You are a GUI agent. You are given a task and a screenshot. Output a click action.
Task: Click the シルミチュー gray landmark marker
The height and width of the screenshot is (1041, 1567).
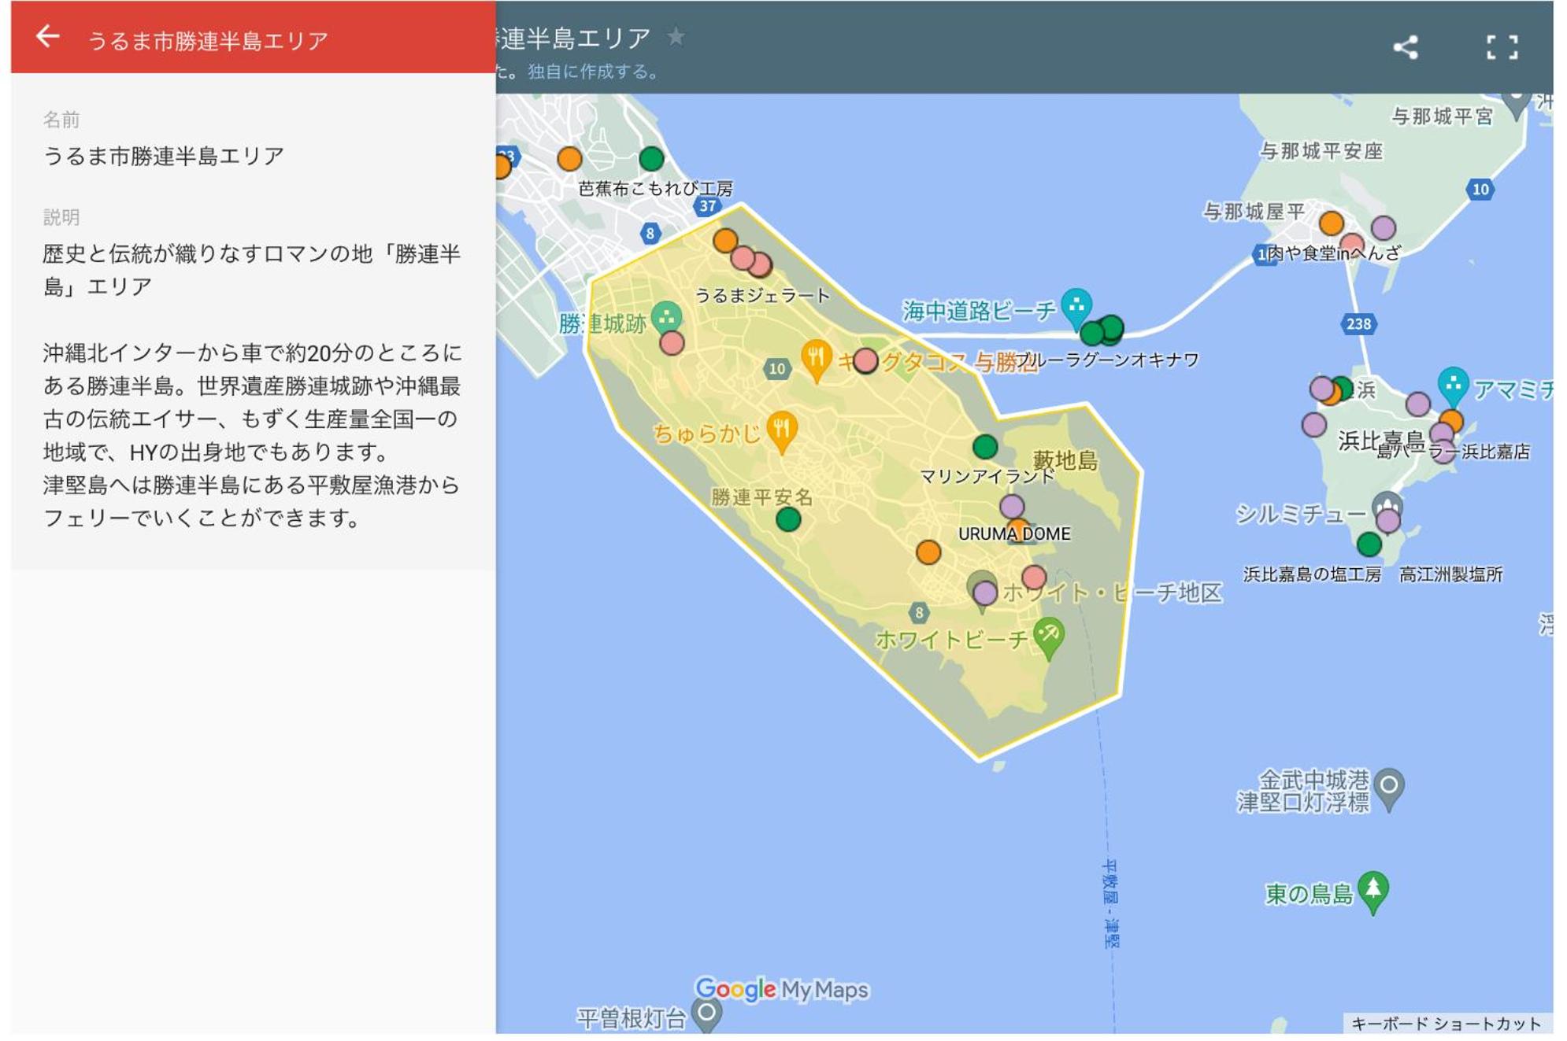pos(1387,502)
